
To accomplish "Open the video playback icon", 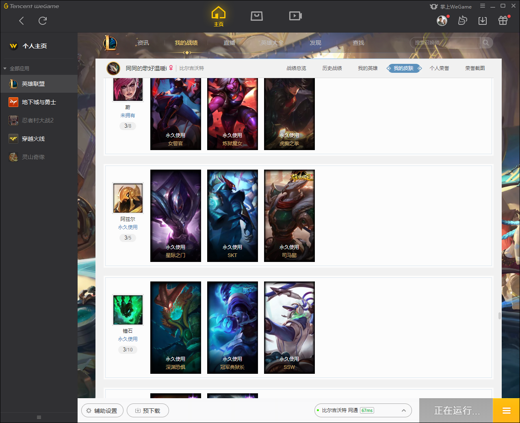I will pyautogui.click(x=295, y=16).
